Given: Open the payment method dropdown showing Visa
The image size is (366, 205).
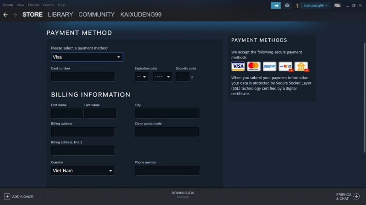Looking at the screenshot, I should [x=87, y=57].
